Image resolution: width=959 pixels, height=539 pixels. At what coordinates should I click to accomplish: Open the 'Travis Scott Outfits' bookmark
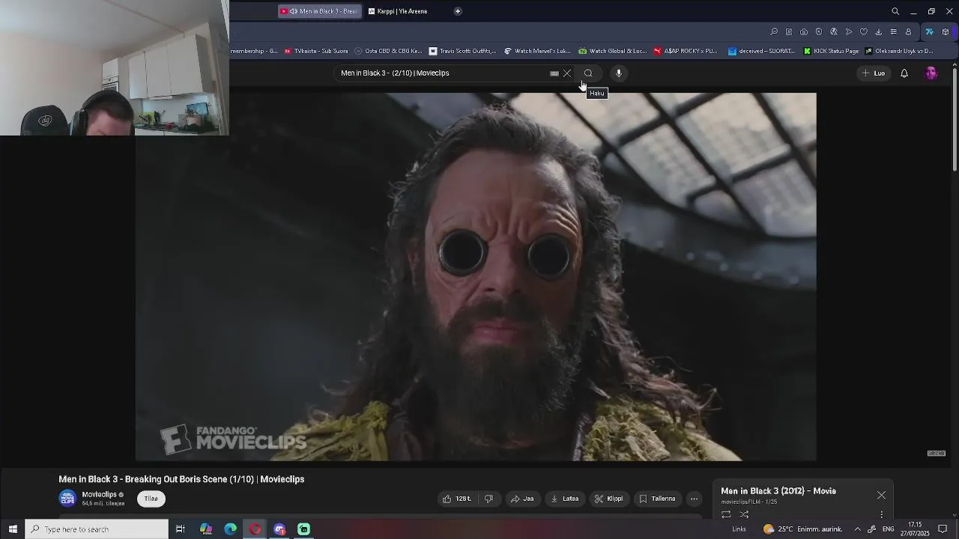click(x=463, y=51)
